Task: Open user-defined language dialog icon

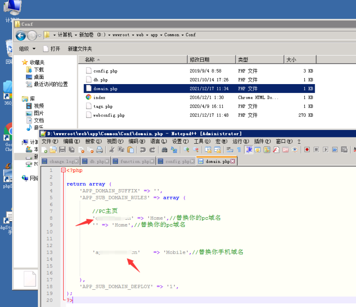Action: click(x=258, y=150)
